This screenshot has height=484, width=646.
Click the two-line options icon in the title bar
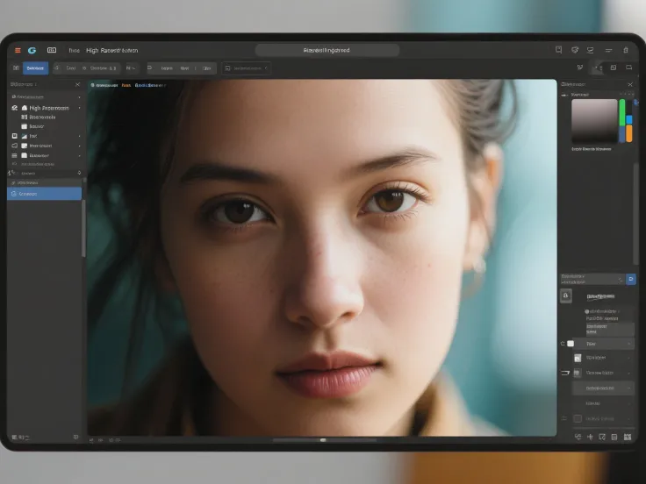[608, 50]
